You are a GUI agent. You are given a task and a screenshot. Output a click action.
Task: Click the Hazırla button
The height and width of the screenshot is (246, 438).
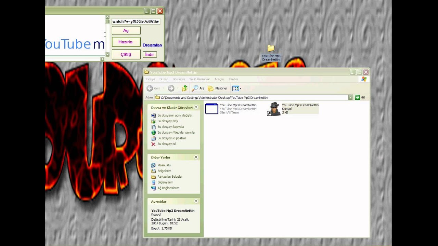click(x=126, y=42)
